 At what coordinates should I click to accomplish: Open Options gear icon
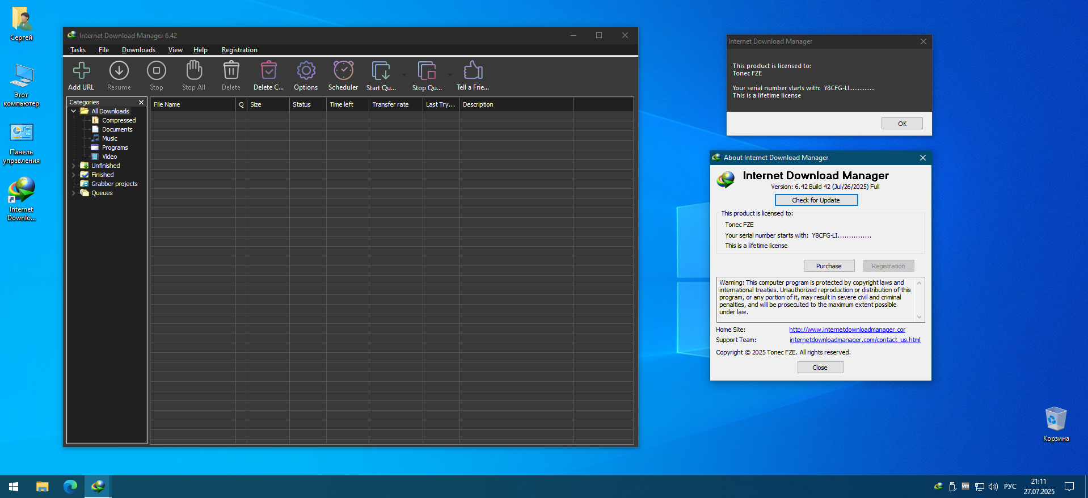306,71
